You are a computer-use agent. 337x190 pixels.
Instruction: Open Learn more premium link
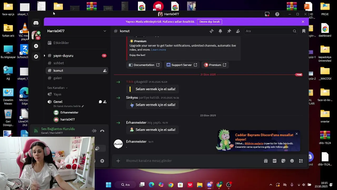158,50
